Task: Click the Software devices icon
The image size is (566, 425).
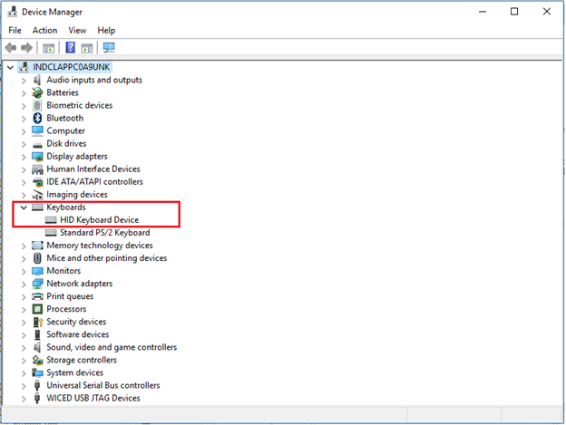Action: (37, 334)
